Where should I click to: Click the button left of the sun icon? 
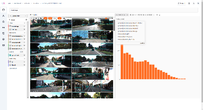(x=181, y=3)
